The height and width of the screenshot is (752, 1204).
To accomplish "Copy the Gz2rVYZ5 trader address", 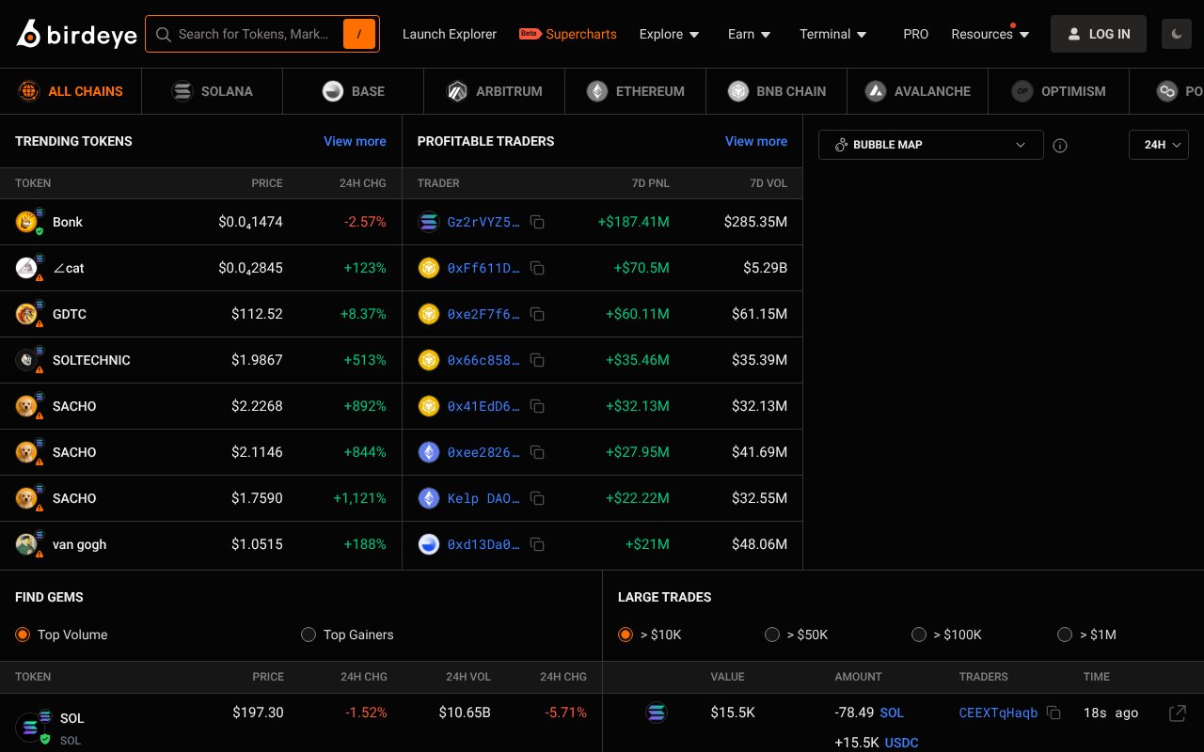I will 537,222.
